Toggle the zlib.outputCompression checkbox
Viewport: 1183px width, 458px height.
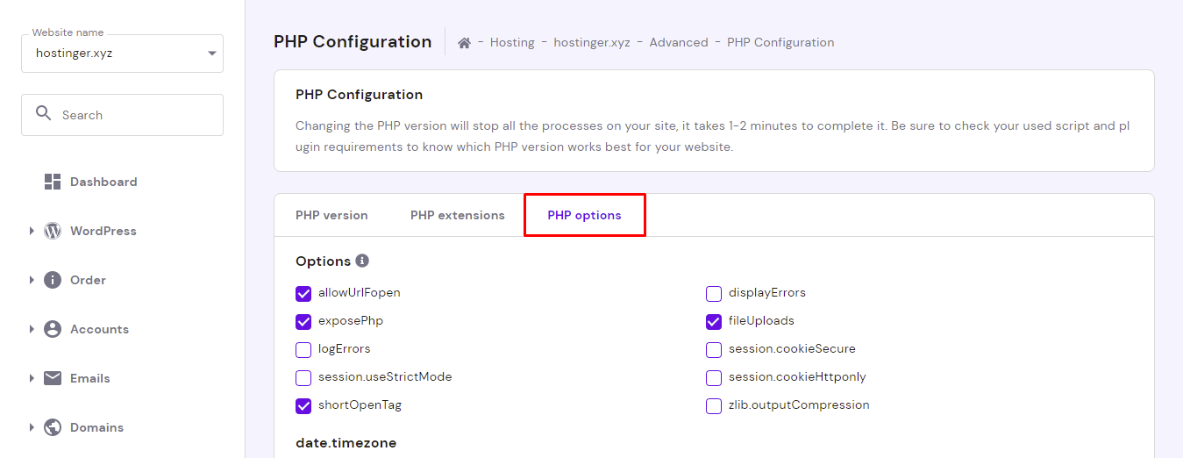714,405
